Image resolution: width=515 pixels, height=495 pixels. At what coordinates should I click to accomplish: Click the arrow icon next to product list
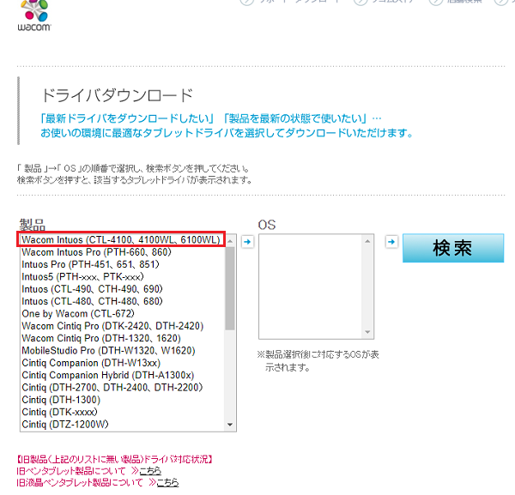[x=247, y=242]
